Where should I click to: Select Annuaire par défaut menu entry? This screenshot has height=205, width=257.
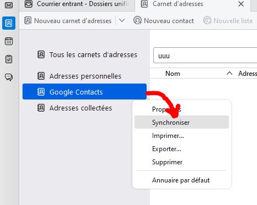pos(182,180)
